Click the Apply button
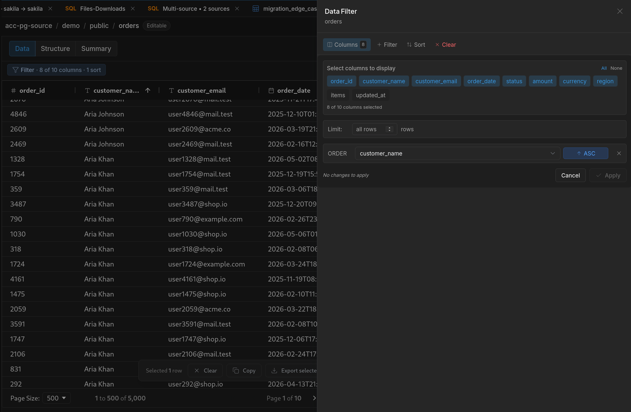Viewport: 631px width, 412px height. [608, 175]
